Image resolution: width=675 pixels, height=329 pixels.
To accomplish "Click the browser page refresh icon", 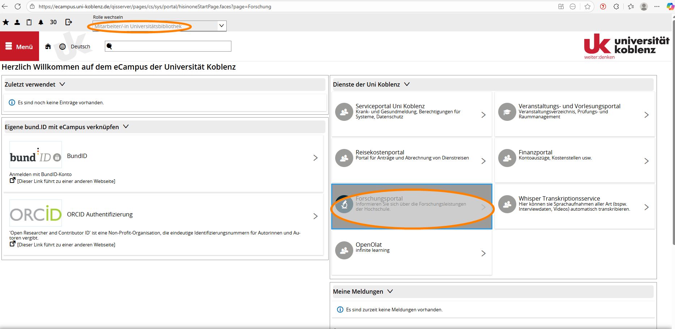I will pyautogui.click(x=17, y=6).
